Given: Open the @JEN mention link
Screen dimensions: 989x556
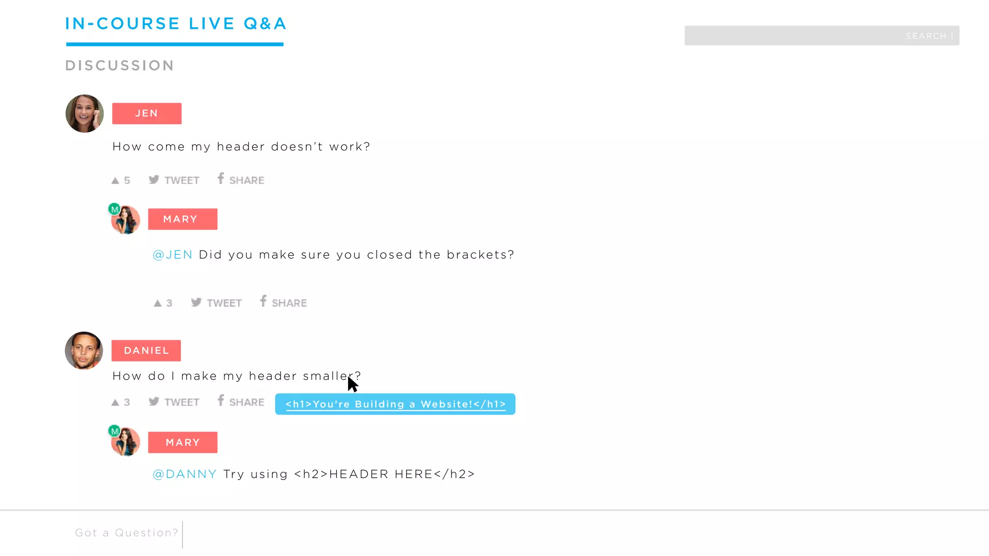Looking at the screenshot, I should tap(173, 255).
